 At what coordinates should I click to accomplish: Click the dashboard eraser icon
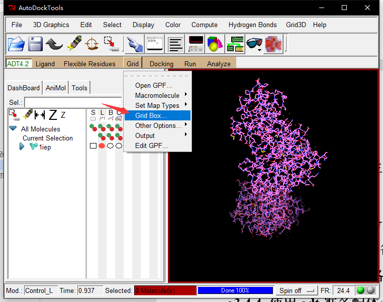tap(28, 114)
